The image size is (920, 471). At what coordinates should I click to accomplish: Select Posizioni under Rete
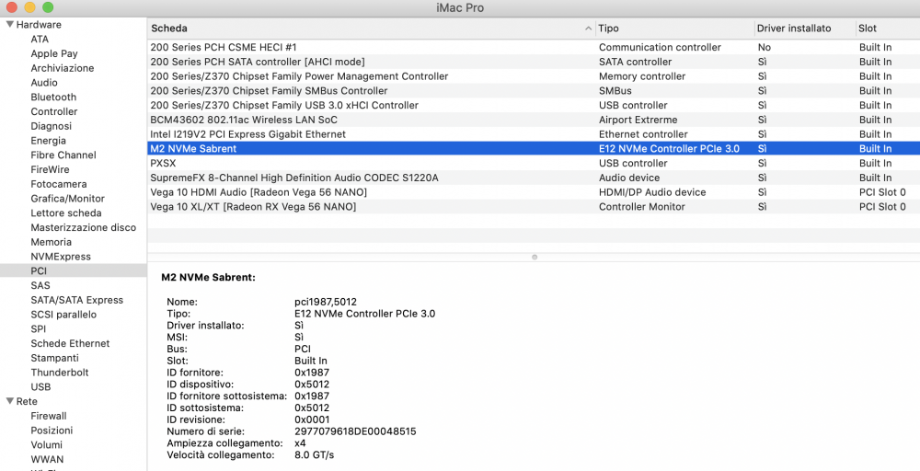click(x=52, y=430)
